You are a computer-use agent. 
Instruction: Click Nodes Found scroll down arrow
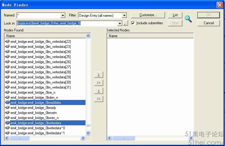click(88, 133)
